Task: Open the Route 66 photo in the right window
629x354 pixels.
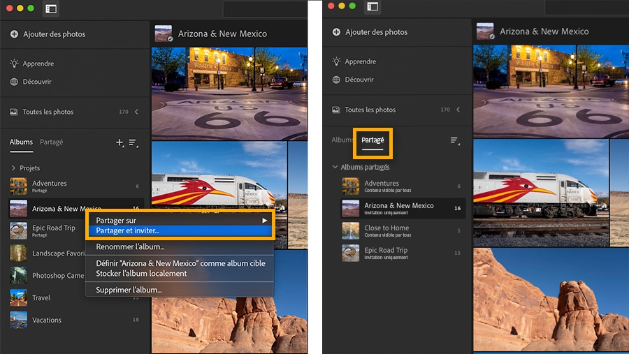Action: pos(551,91)
